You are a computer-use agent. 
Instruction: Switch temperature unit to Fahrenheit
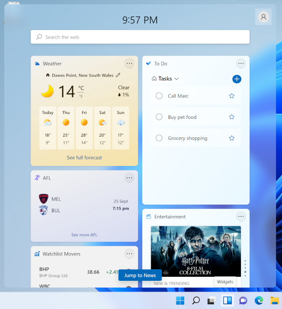click(x=81, y=96)
